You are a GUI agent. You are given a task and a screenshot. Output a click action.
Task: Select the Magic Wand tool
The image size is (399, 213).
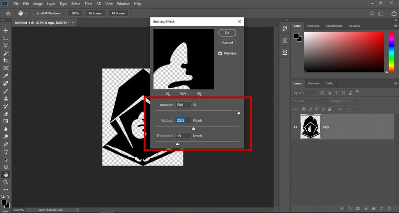(6, 53)
